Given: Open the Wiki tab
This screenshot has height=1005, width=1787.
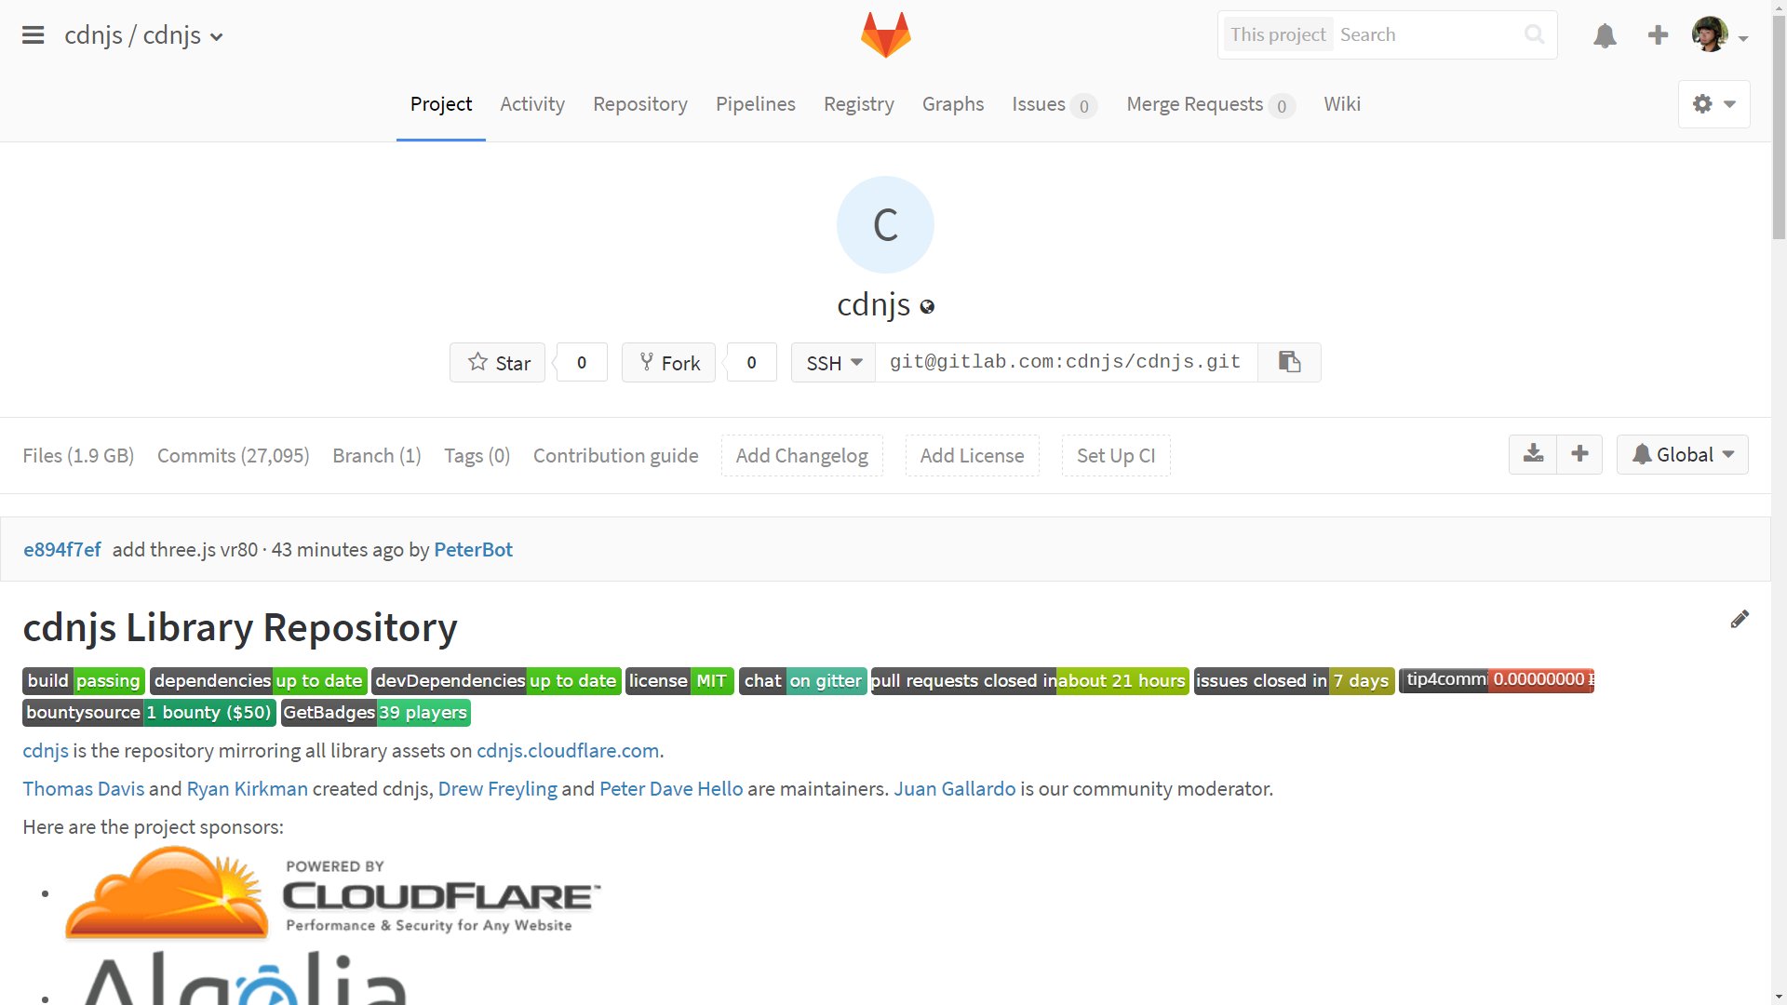Looking at the screenshot, I should 1342,104.
